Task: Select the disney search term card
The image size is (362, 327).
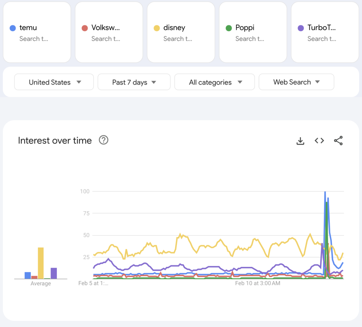Action: tap(181, 32)
